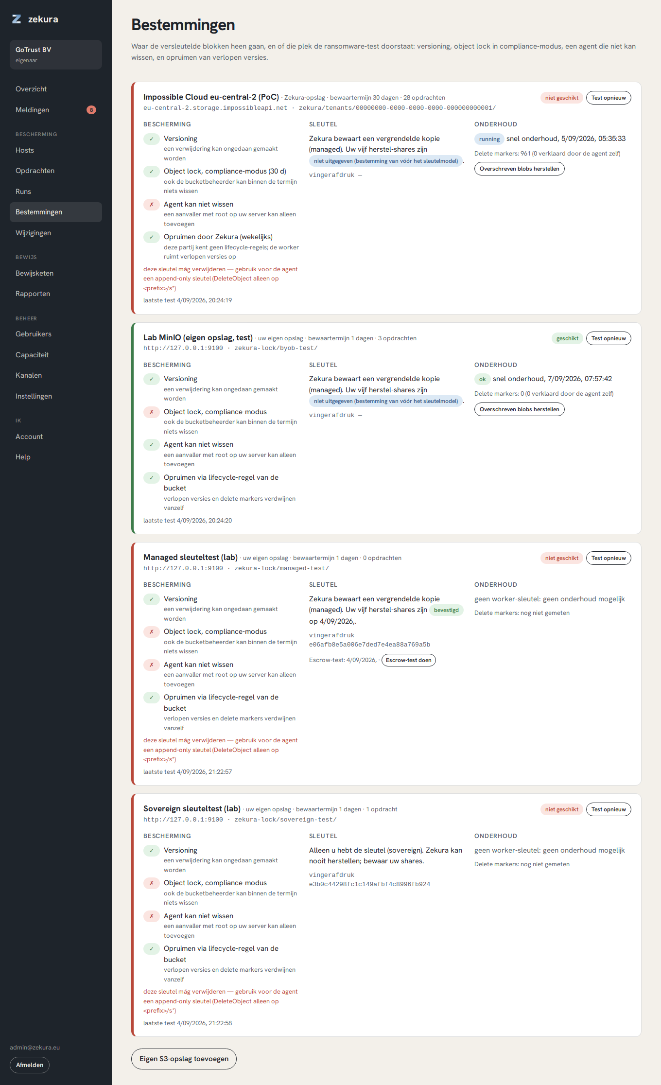Go to Rapporten in the sidebar
This screenshot has width=661, height=1085.
[56, 294]
